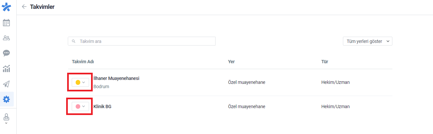Screen dimensions: 433x134
Task: Go back with the left arrow
Action: click(24, 7)
